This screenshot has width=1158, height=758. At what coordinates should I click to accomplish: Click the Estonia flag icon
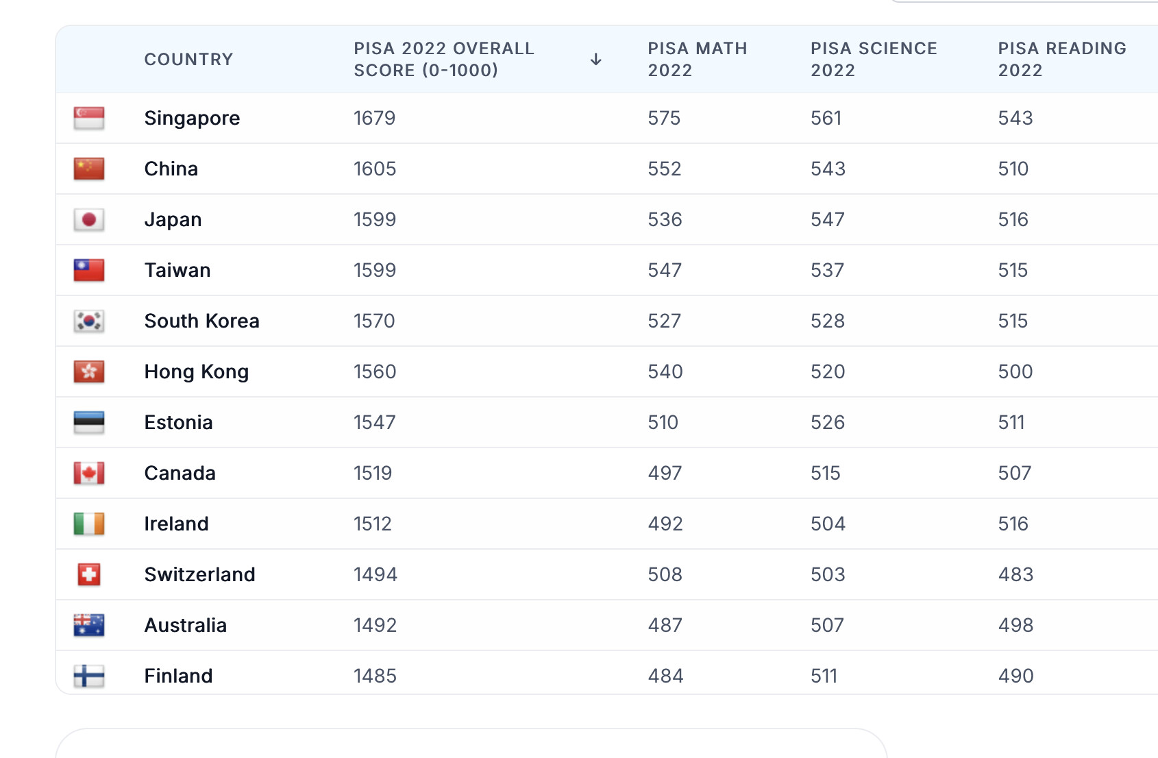(89, 423)
